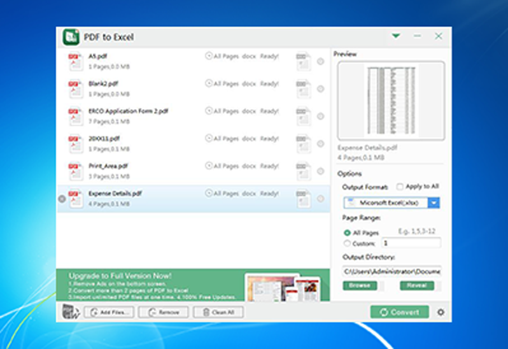Click the PDF icon of Blank2.pdf

[x=75, y=89]
